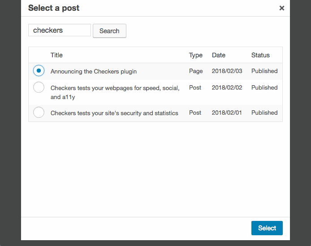Click the 'Page' type cell
Viewport: 311px width, 246px height.
(196, 71)
